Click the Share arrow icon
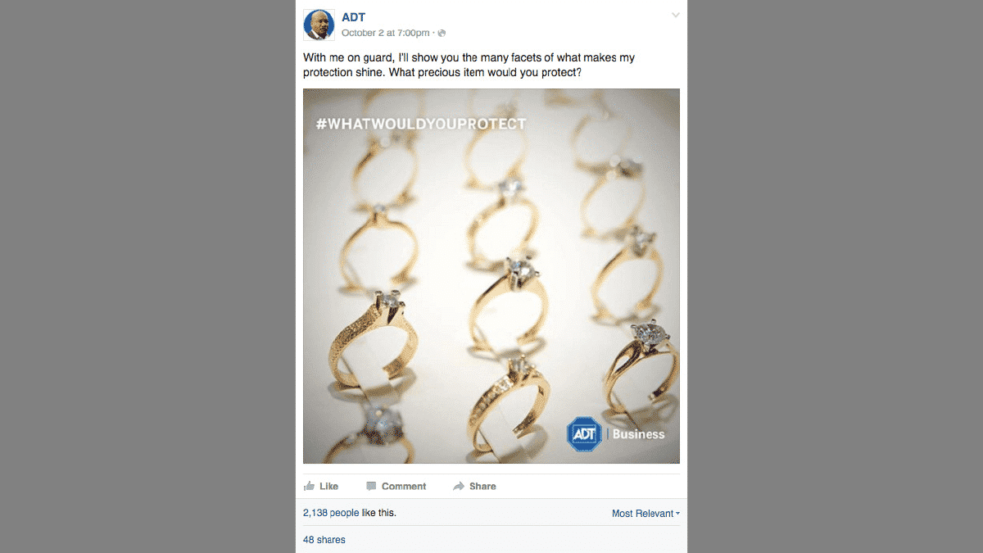Screen dimensions: 983x553 tap(459, 486)
